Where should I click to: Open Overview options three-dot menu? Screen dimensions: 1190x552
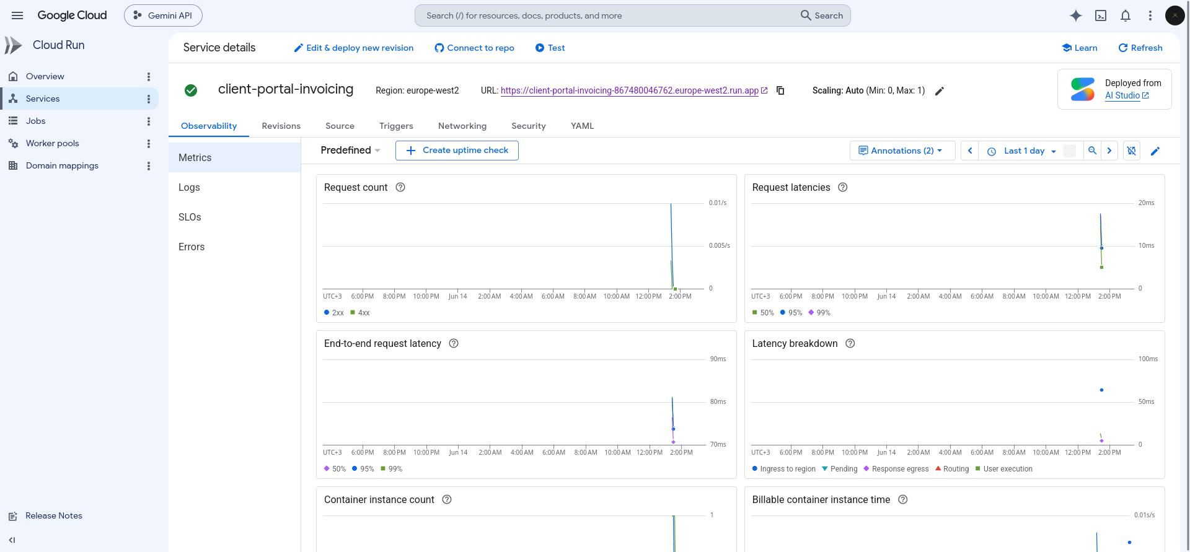[149, 77]
